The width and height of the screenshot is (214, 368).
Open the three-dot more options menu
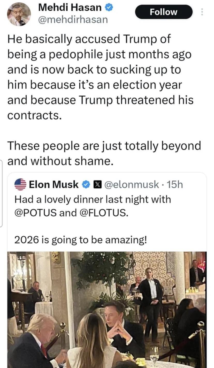(202, 12)
